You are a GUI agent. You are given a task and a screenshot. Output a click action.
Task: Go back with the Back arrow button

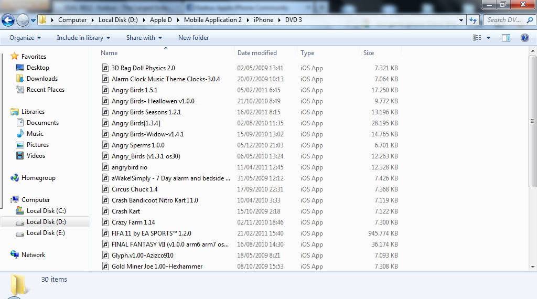tap(8, 20)
